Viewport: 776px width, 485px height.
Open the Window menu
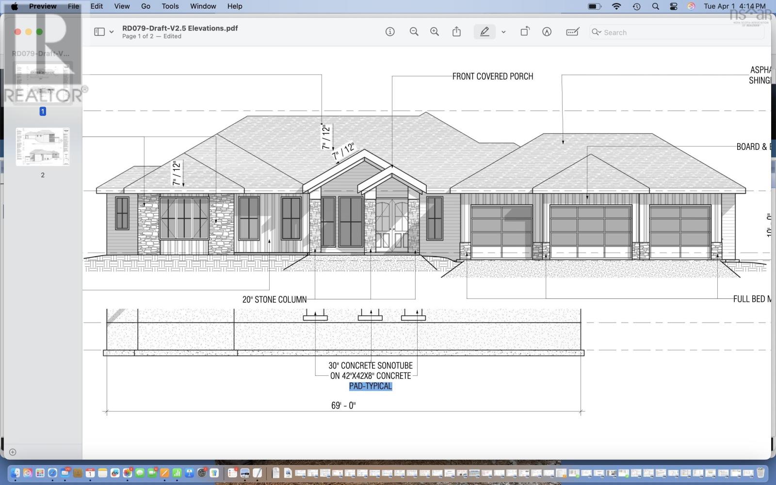[203, 6]
